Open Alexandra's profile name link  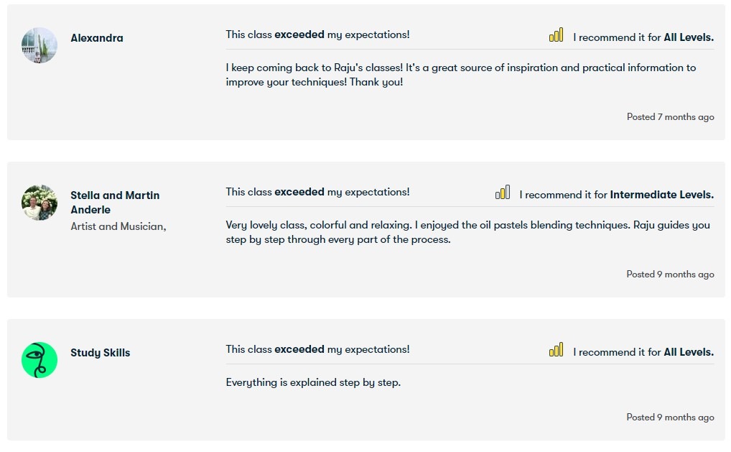tap(97, 38)
